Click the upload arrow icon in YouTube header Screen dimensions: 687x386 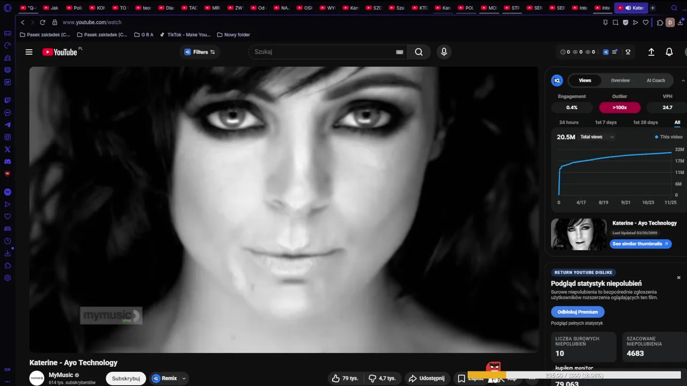[651, 52]
